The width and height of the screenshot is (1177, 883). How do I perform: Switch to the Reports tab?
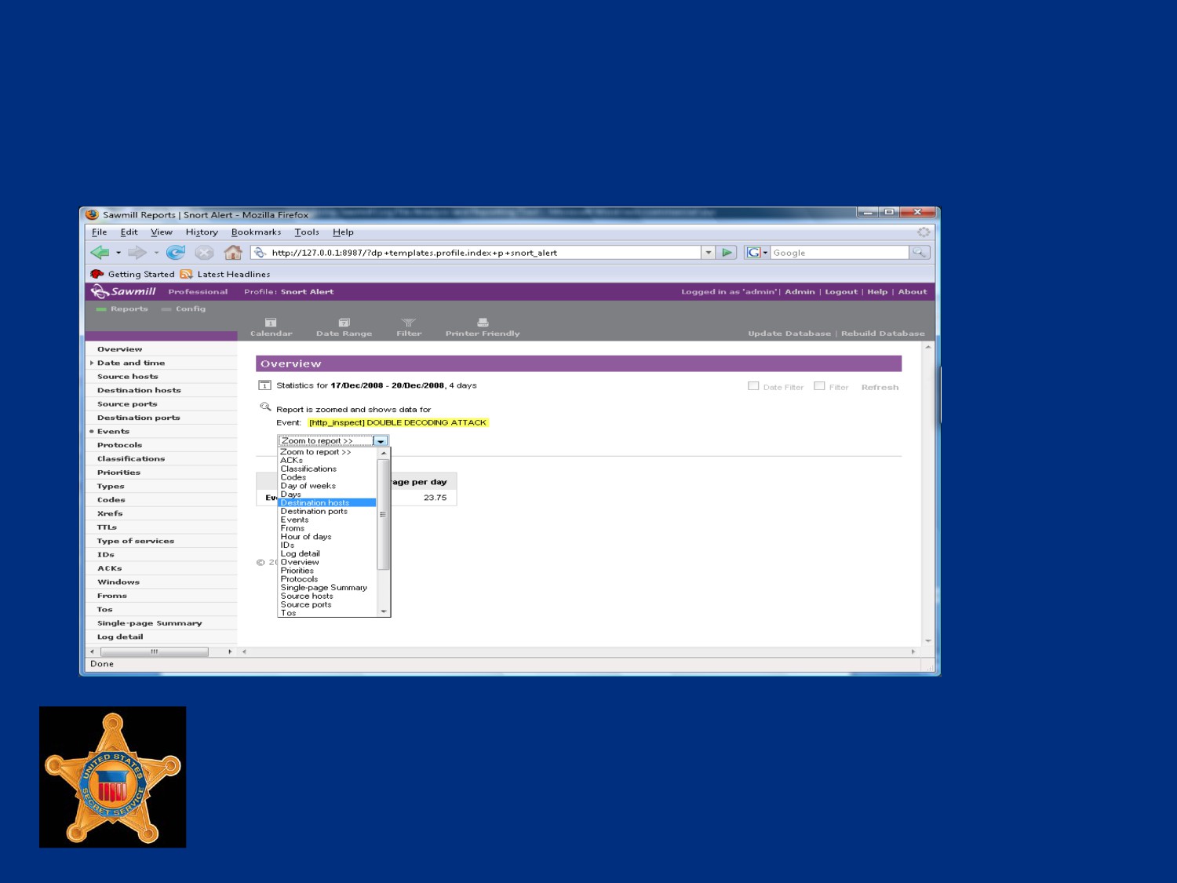122,308
